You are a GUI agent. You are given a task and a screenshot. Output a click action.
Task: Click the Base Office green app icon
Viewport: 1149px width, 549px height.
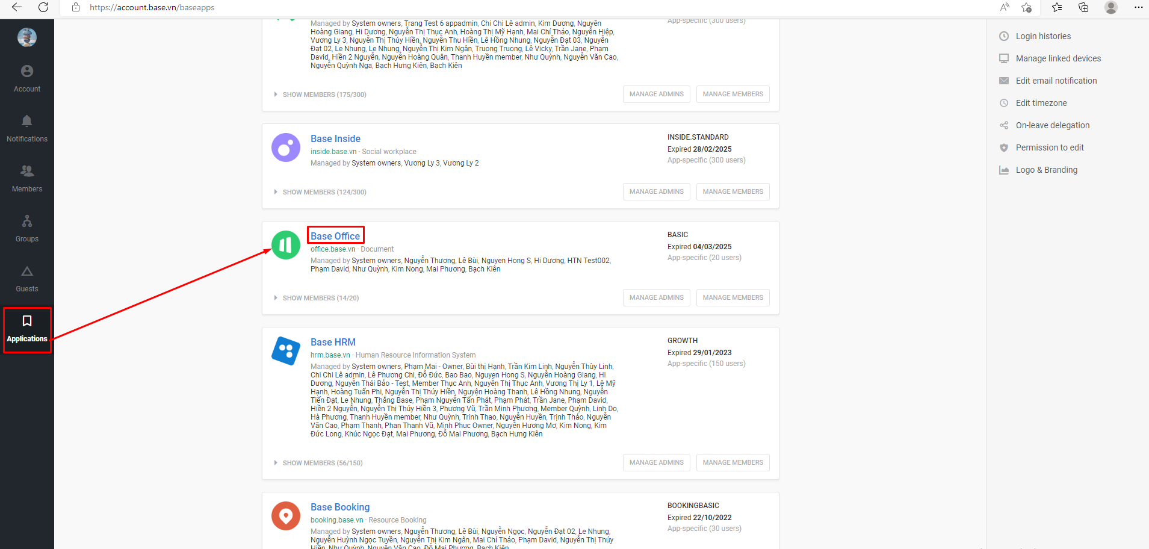286,245
